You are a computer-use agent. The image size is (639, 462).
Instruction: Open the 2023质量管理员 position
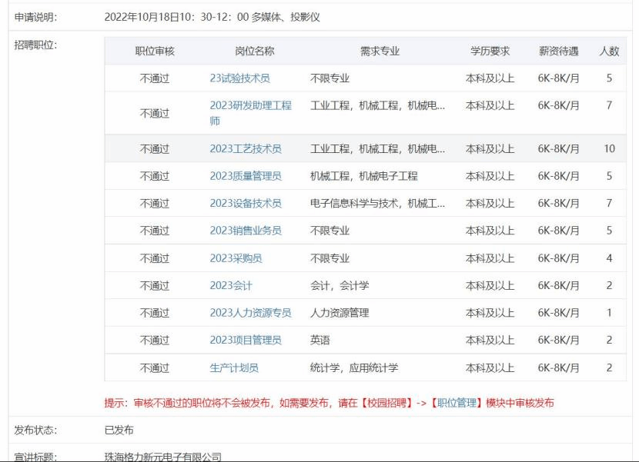pyautogui.click(x=246, y=176)
